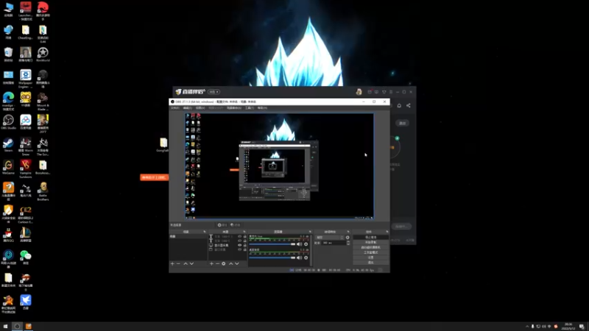Open the OBS Studio desktop shortcut

pyautogui.click(x=8, y=122)
